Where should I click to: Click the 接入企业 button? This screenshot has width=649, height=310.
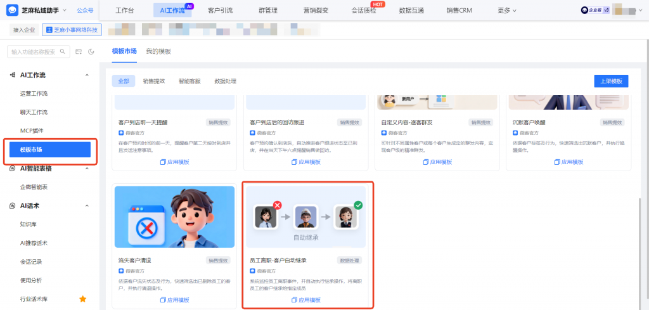[x=24, y=30]
